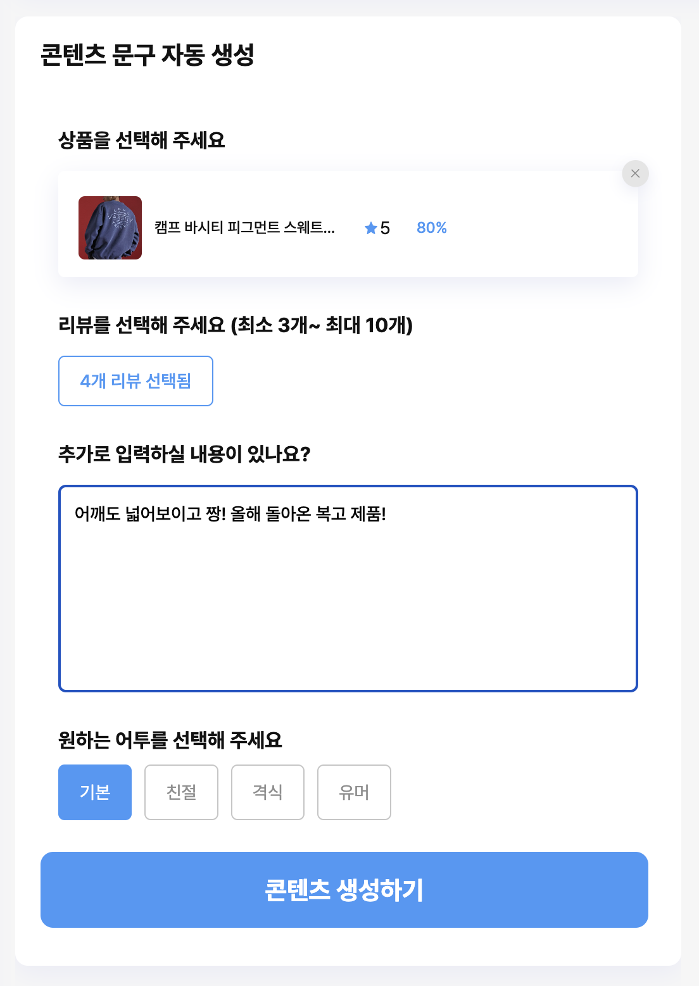The width and height of the screenshot is (699, 986).
Task: Click the rating number 5 beside the star
Action: [385, 228]
